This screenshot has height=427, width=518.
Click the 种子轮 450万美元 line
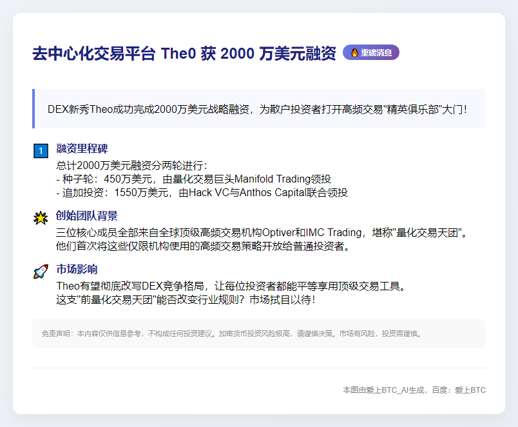[x=193, y=179]
